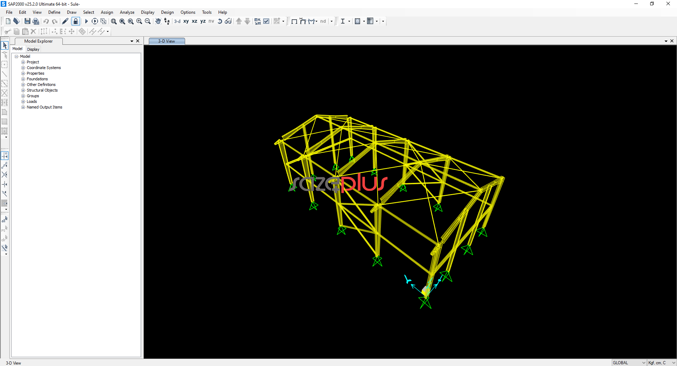Open the Analyze menu

[127, 12]
